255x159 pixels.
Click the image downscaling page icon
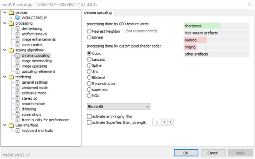coord(18,61)
